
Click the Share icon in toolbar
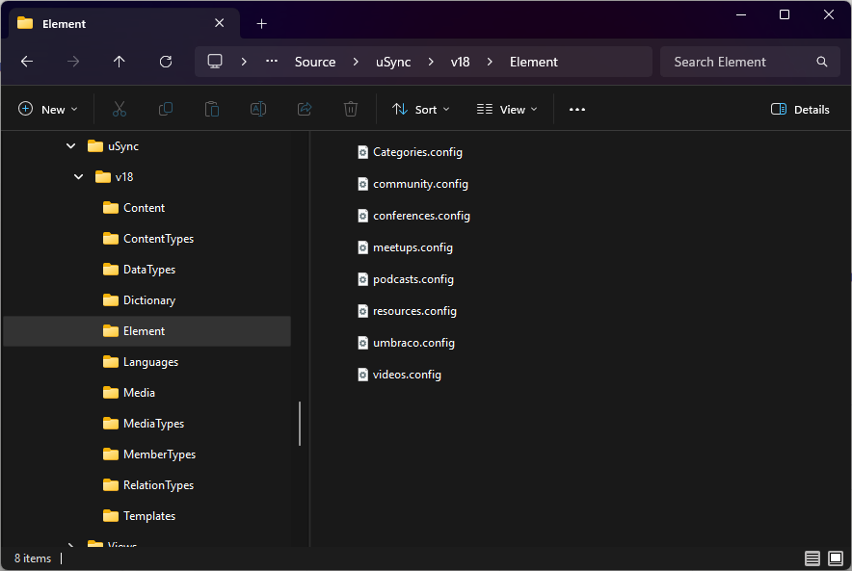pyautogui.click(x=305, y=109)
